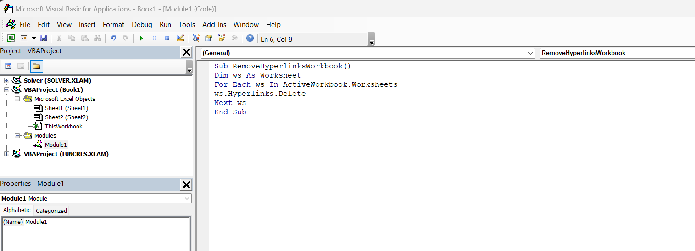695x251 pixels.
Task: Click the View Microsoft Excel toolbar icon
Action: click(x=11, y=39)
